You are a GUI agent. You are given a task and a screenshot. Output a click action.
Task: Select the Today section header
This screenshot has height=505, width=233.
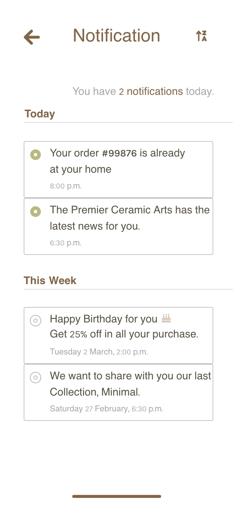(39, 114)
